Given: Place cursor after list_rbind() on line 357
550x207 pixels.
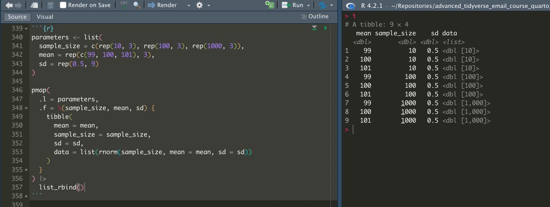Looking at the screenshot, I should 86,187.
